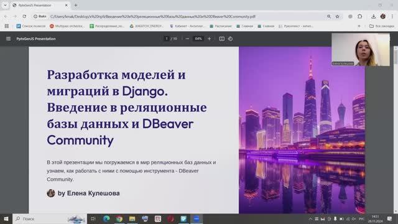
Task: Select the PptxGenJS Presentation browser tab
Action: click(40, 6)
